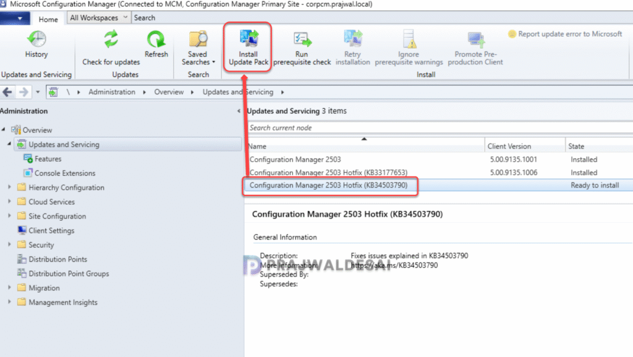Viewport: 633px width, 357px height.
Task: Open the blue application menu button
Action: click(x=15, y=18)
